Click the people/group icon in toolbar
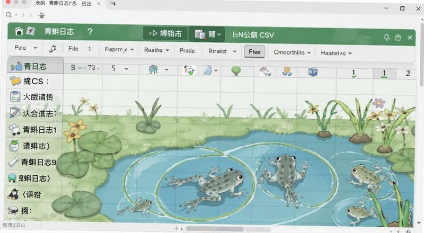The image size is (424, 233). point(287,71)
